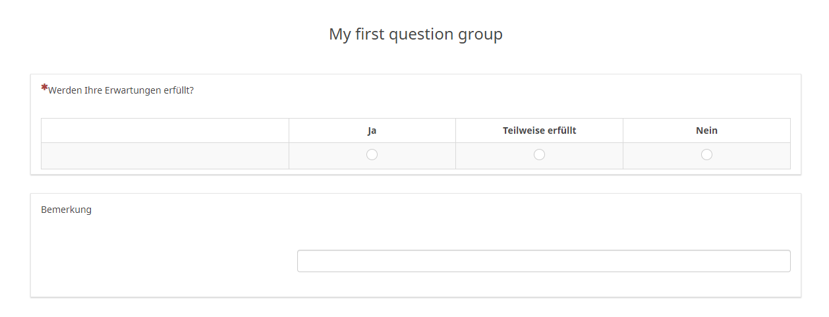Screen dimensions: 829x317
Task: Click the word "My" in the heading
Action: [x=340, y=34]
